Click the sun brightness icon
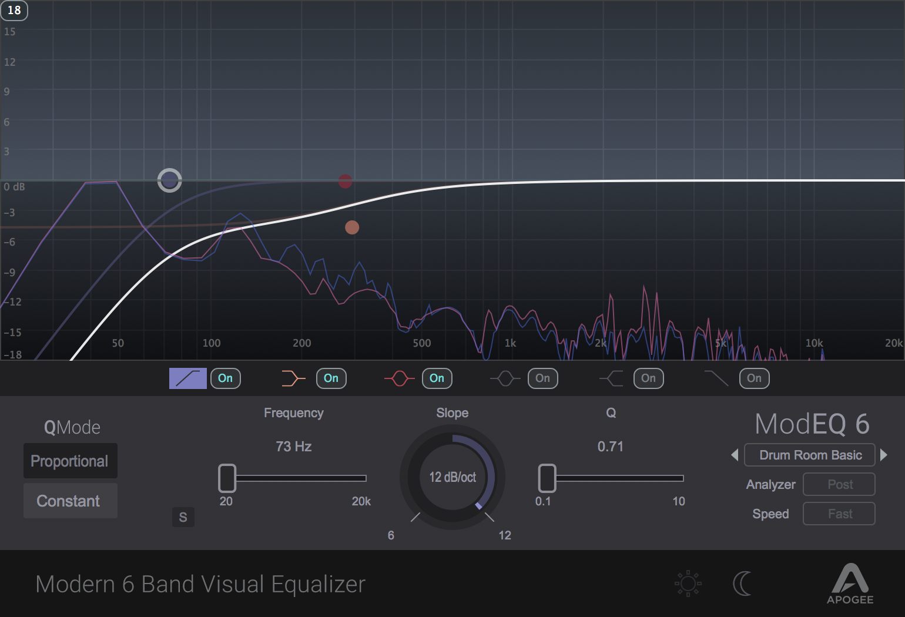The image size is (905, 617). (688, 583)
